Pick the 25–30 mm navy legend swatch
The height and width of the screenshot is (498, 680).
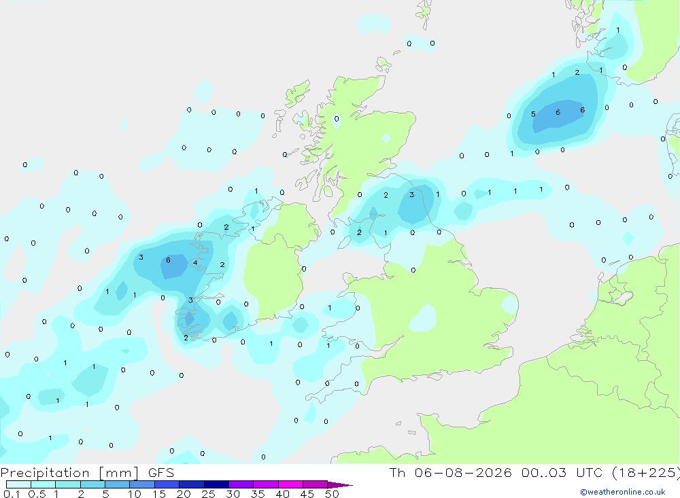[x=216, y=484]
